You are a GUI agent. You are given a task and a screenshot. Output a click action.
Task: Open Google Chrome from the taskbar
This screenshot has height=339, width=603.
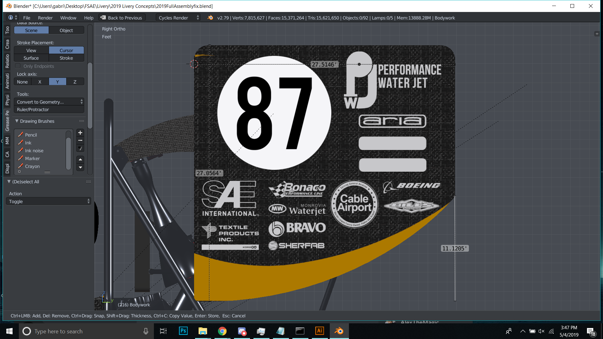pyautogui.click(x=222, y=331)
